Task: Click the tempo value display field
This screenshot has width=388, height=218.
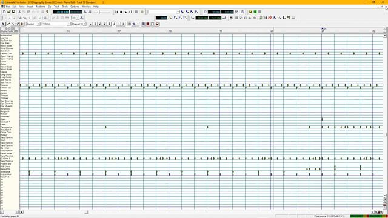Action: click(161, 18)
